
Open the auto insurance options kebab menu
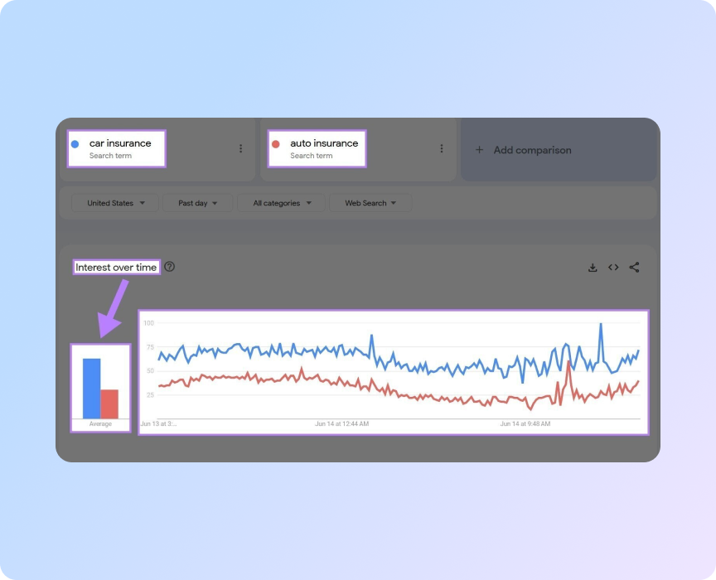coord(442,149)
